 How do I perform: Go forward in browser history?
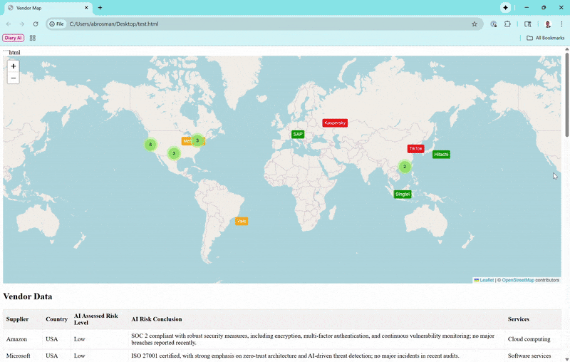coord(22,24)
